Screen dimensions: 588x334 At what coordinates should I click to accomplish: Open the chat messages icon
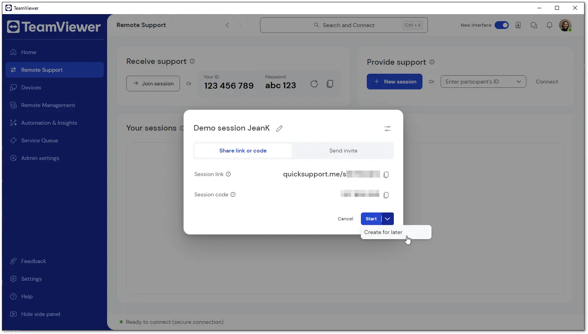534,25
